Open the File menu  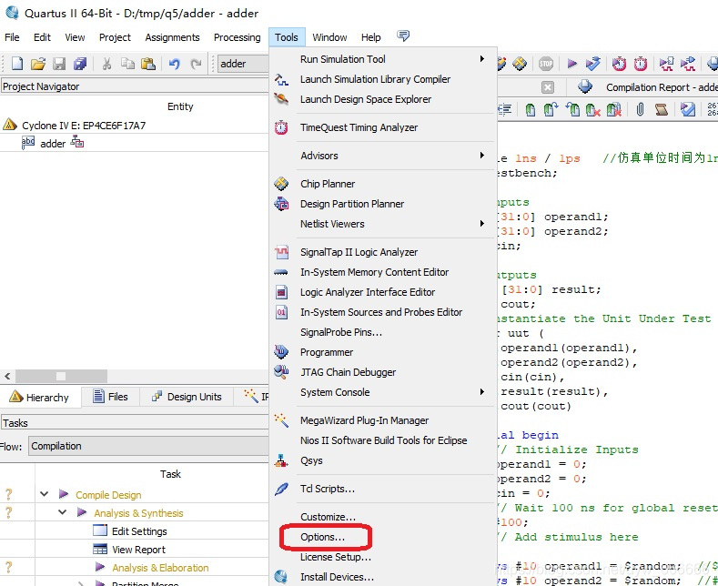(x=12, y=37)
